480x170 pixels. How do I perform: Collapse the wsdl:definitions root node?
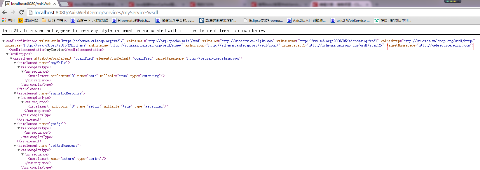click(x=4, y=41)
